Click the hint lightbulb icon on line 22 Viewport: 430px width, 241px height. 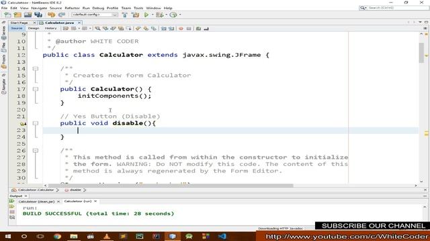[23, 123]
